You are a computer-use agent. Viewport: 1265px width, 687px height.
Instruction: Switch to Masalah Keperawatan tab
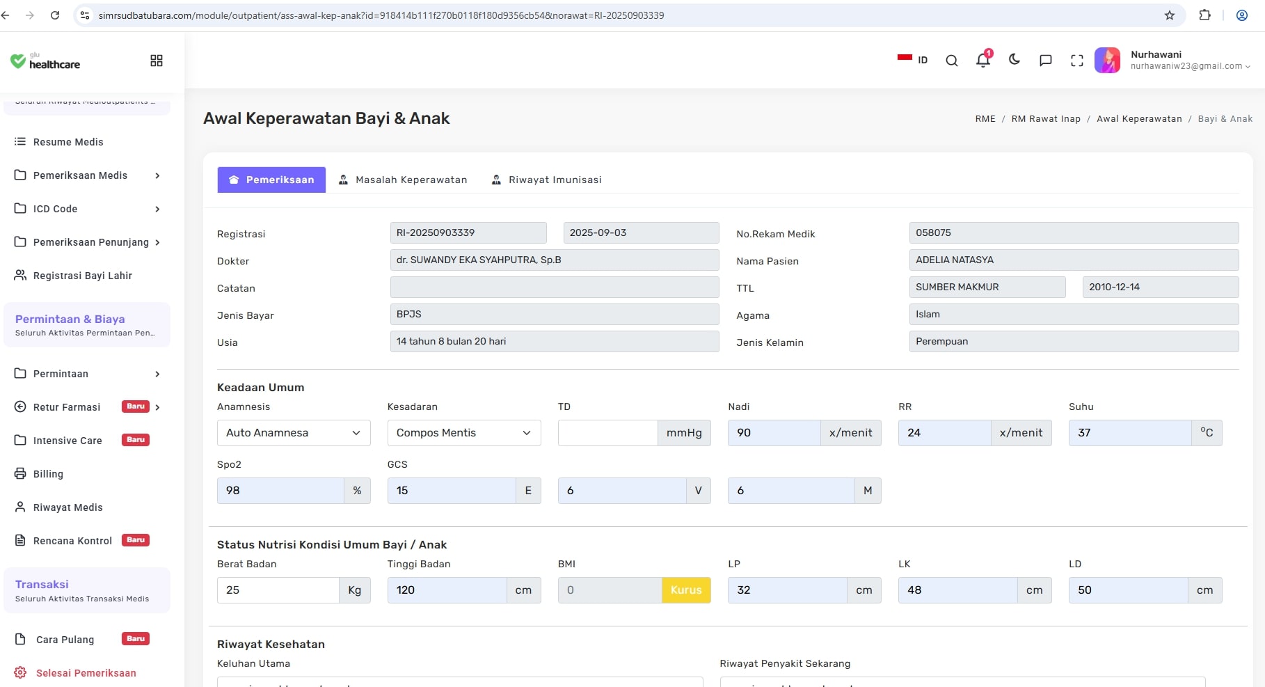coord(403,180)
